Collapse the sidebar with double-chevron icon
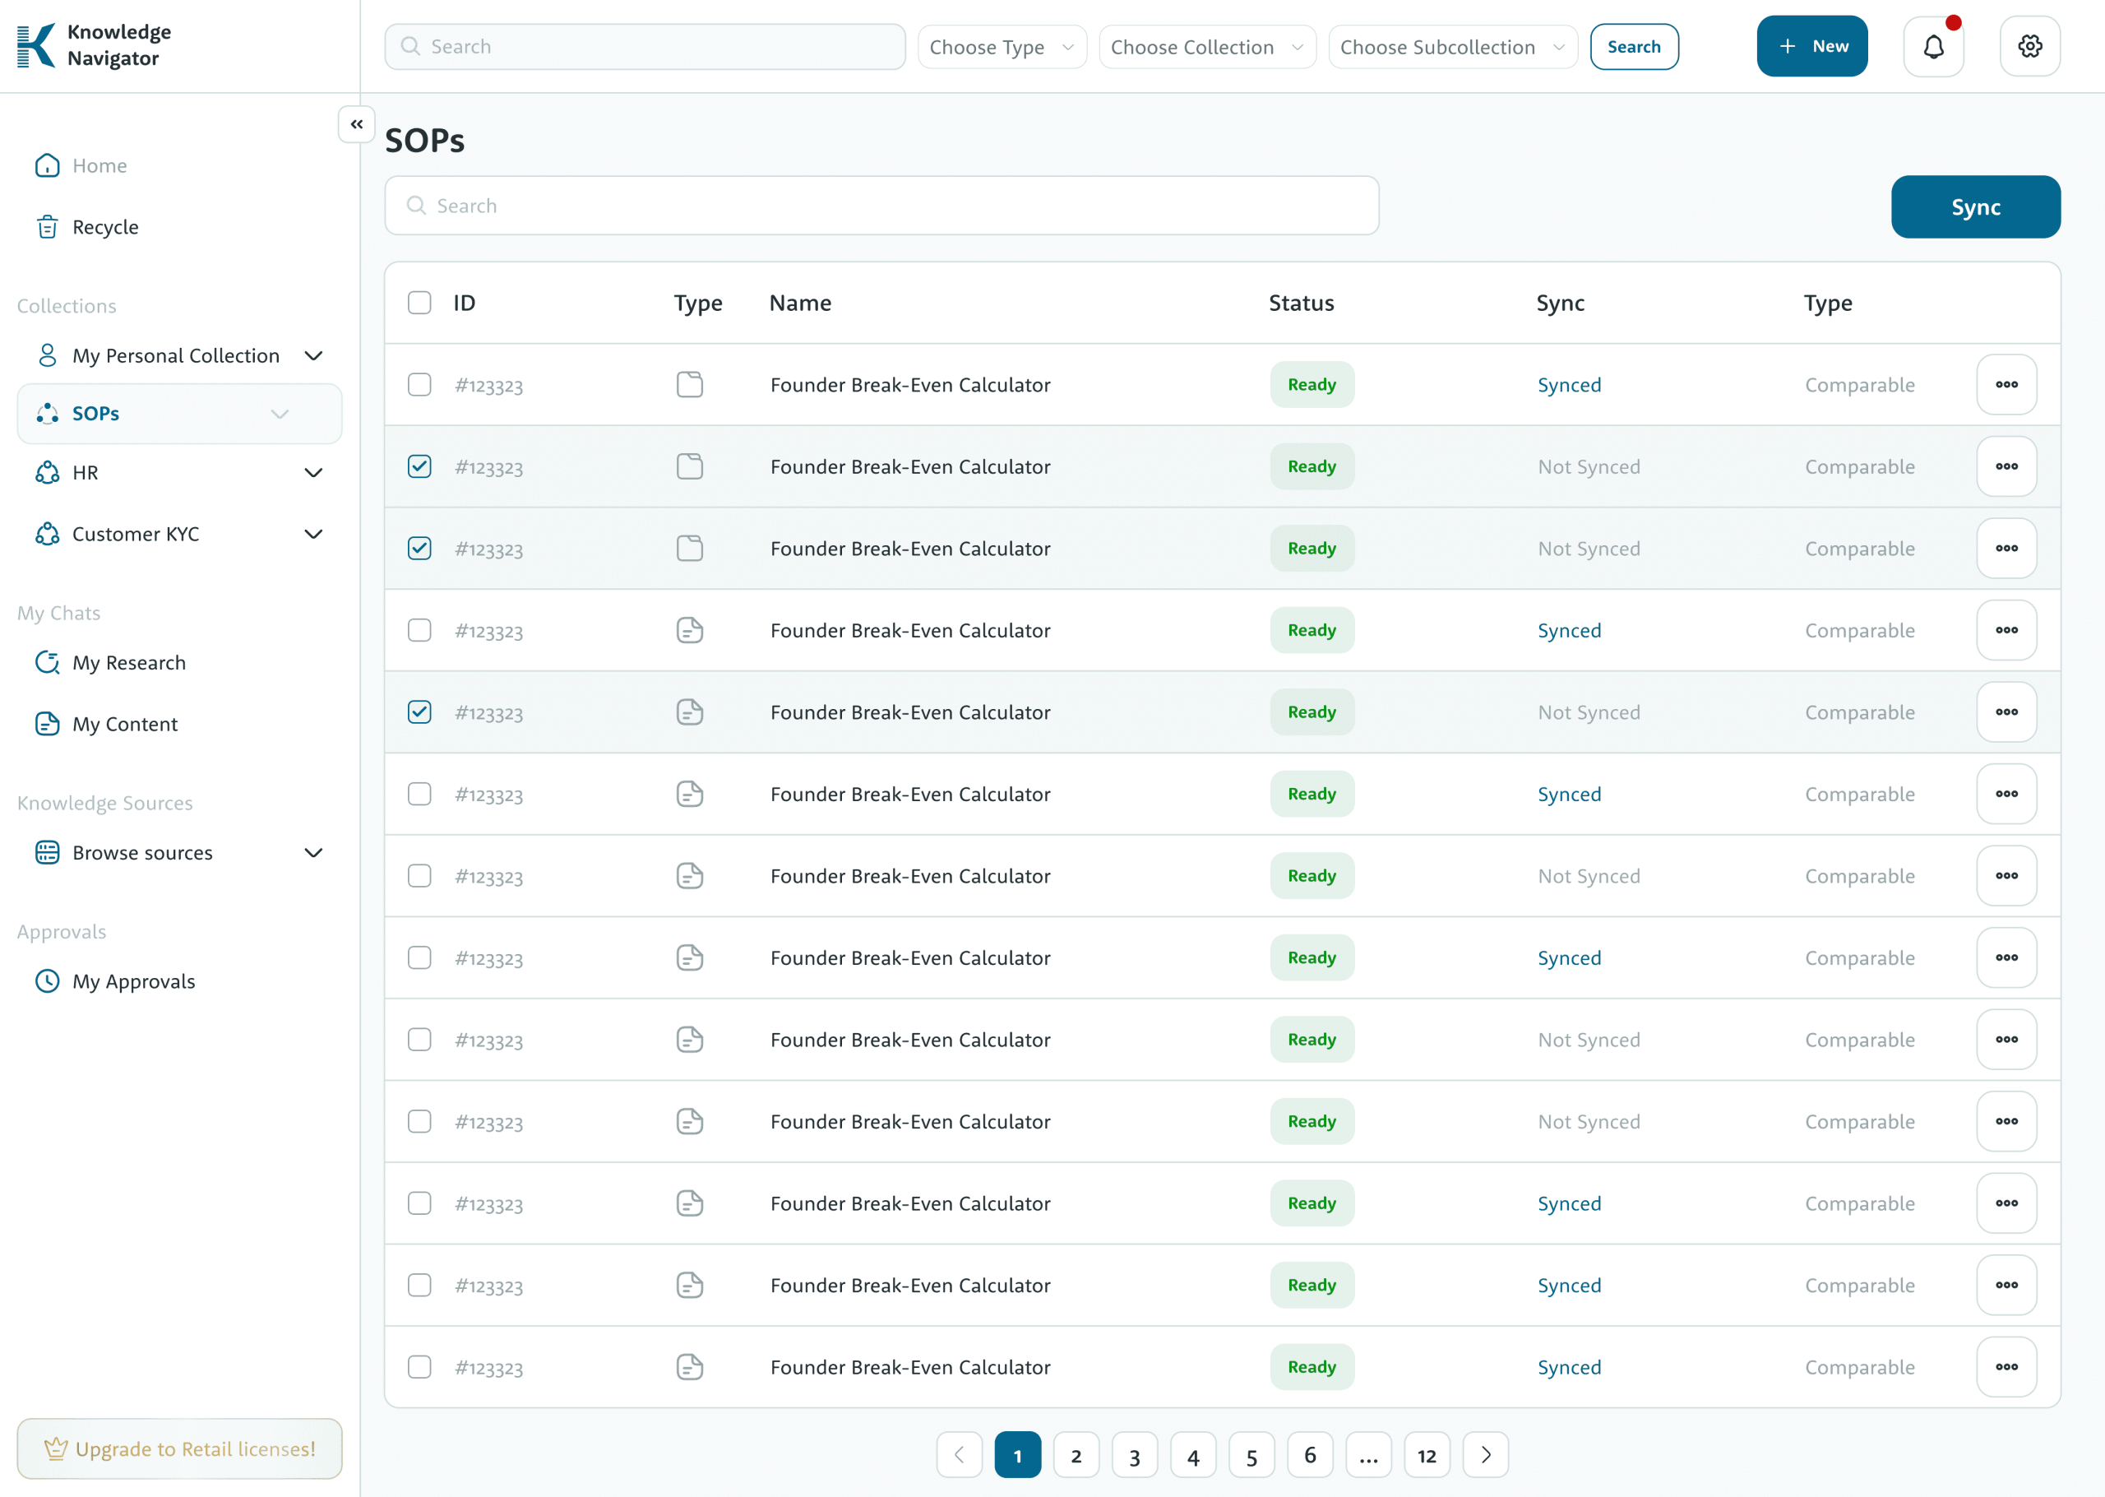The image size is (2105, 1497). [357, 124]
